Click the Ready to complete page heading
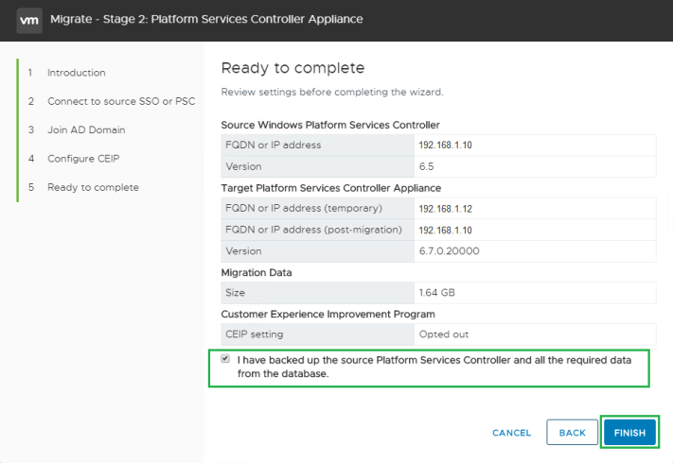 click(292, 68)
